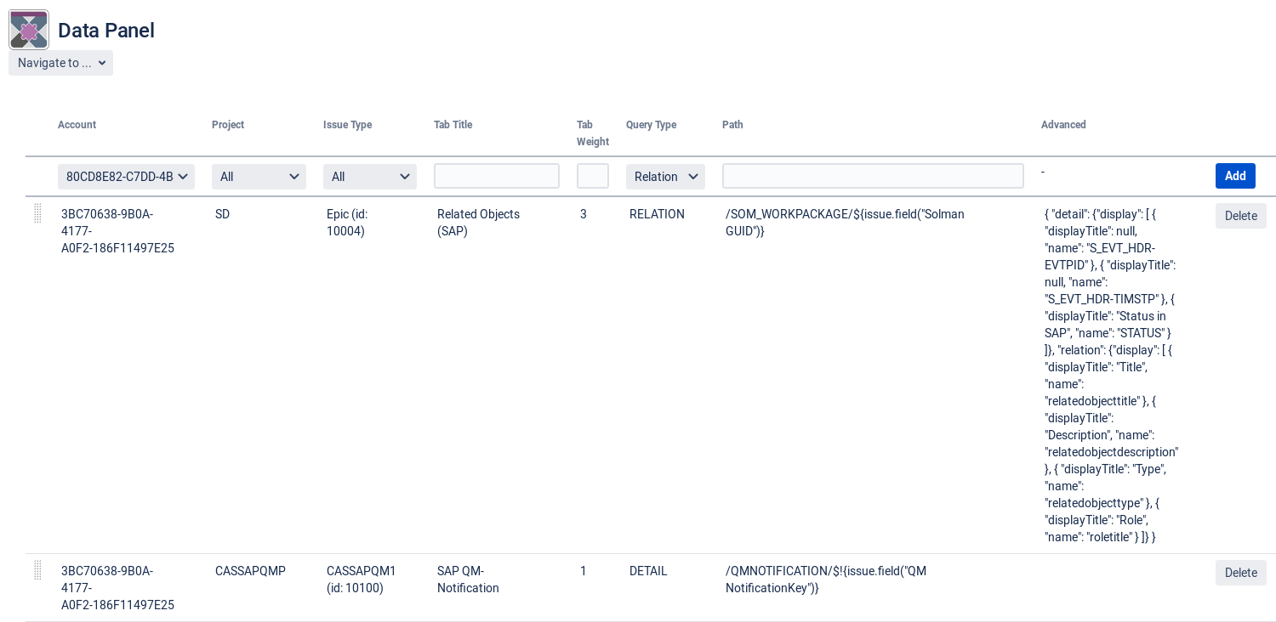Click the Path column header
This screenshot has width=1276, height=622.
732,125
